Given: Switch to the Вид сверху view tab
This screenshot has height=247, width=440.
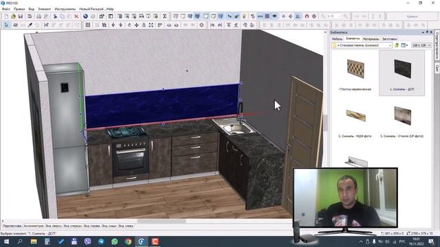Looking at the screenshot, I should 54,226.
